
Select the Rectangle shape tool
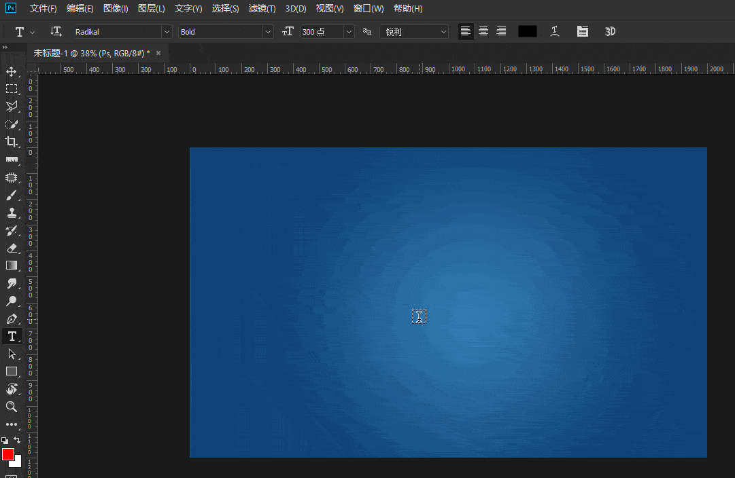12,371
